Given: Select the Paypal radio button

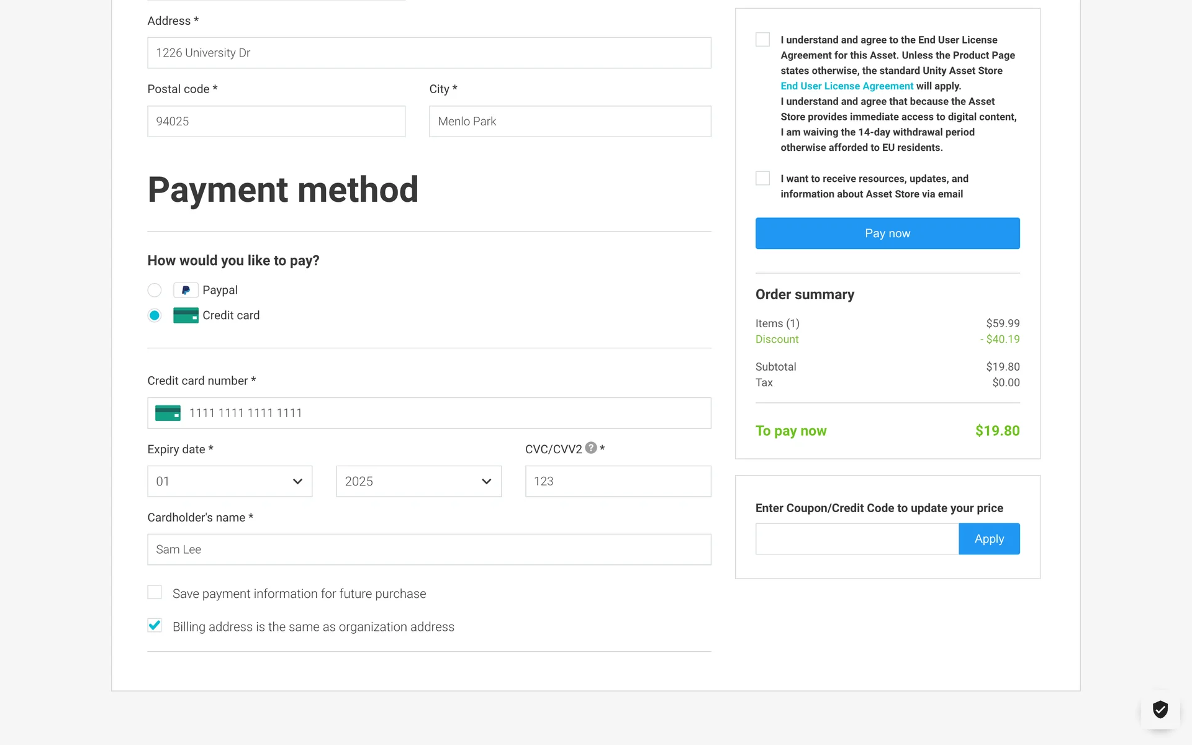Looking at the screenshot, I should click(155, 290).
